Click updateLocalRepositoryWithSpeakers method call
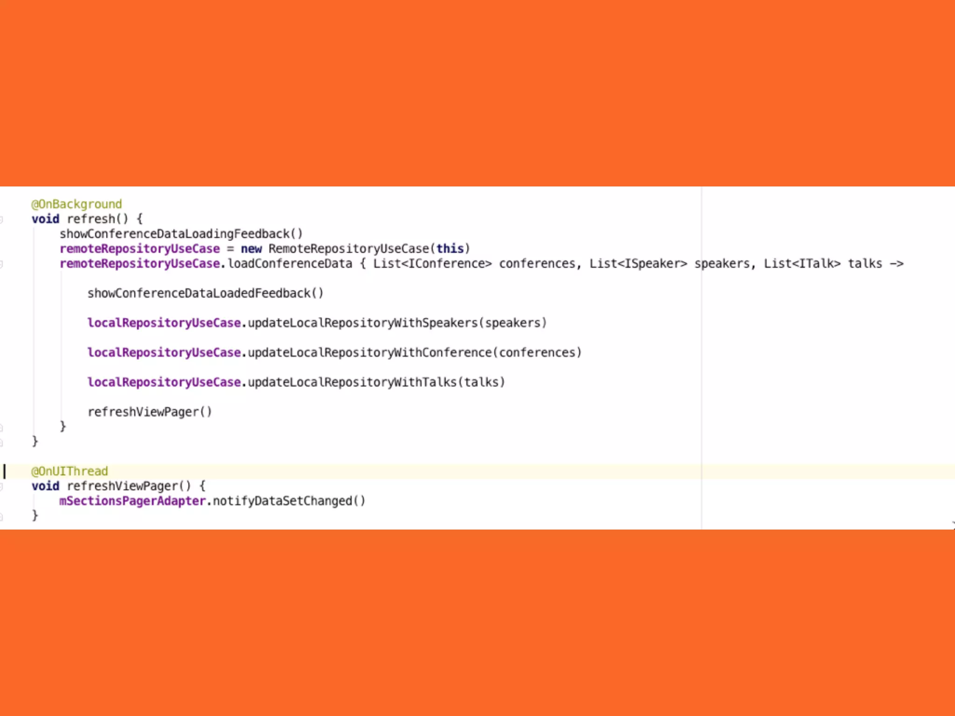The image size is (955, 716). tap(363, 323)
